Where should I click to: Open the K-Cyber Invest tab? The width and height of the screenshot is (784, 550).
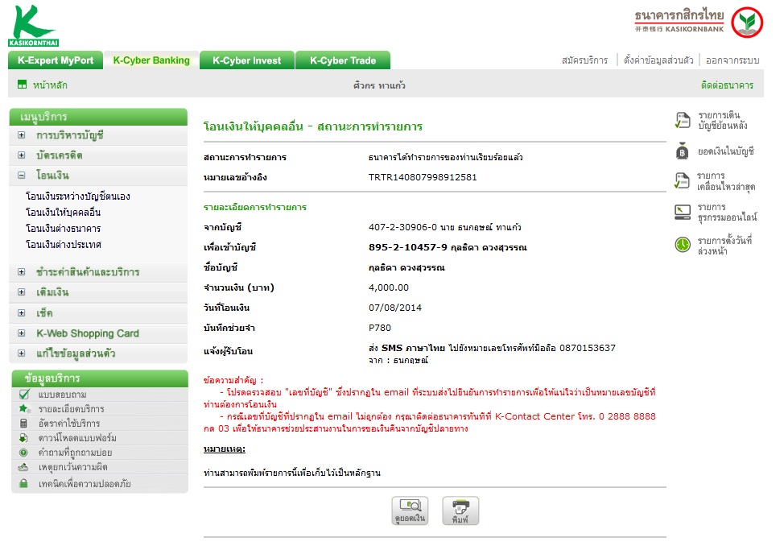click(247, 60)
